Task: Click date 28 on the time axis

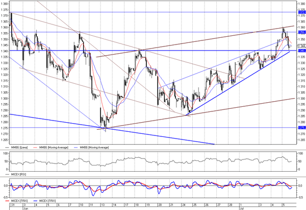Action: [231, 205]
